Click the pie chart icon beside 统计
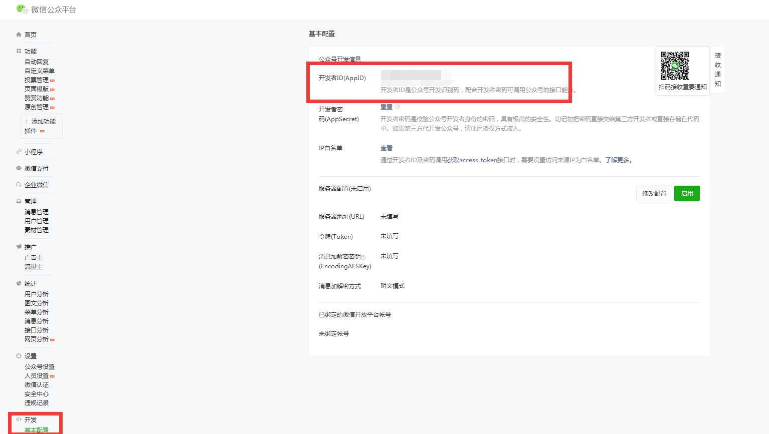 (x=19, y=283)
